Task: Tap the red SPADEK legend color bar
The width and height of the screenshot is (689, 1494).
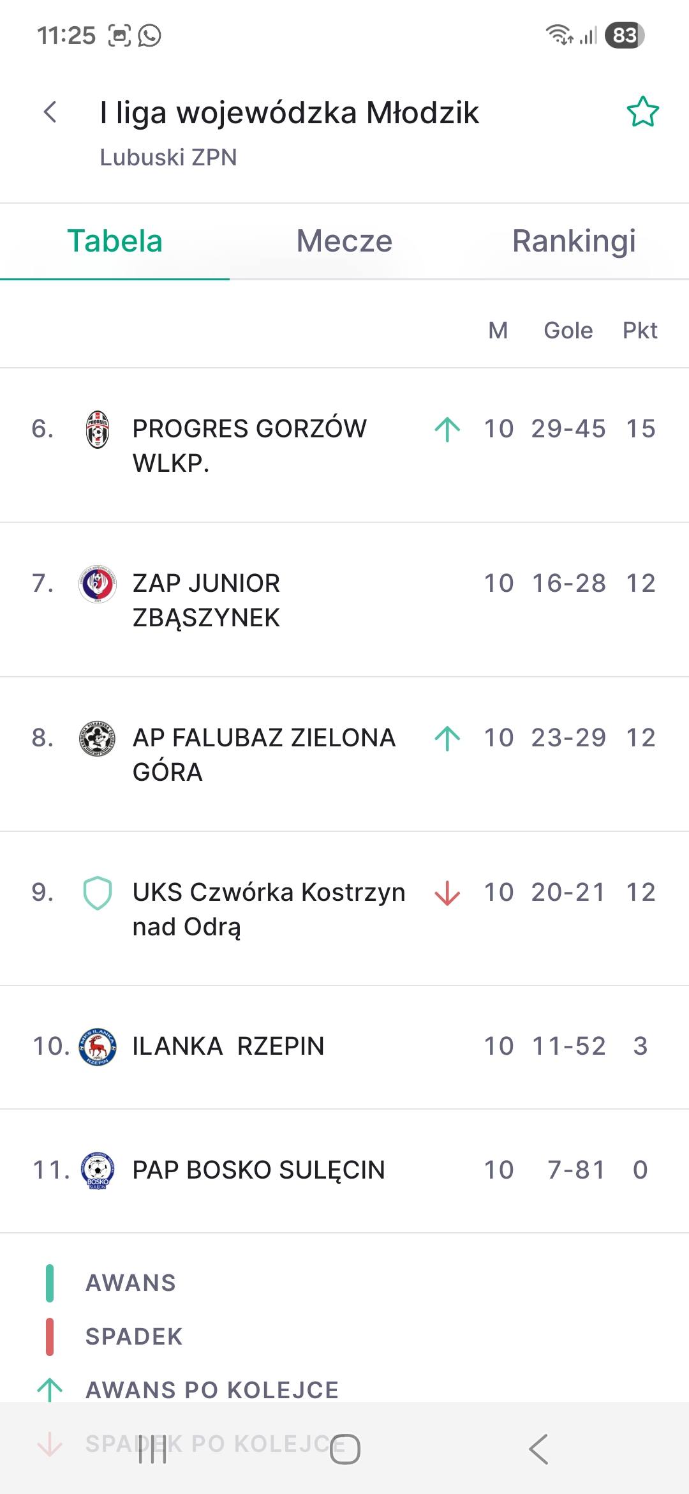Action: pos(50,1337)
